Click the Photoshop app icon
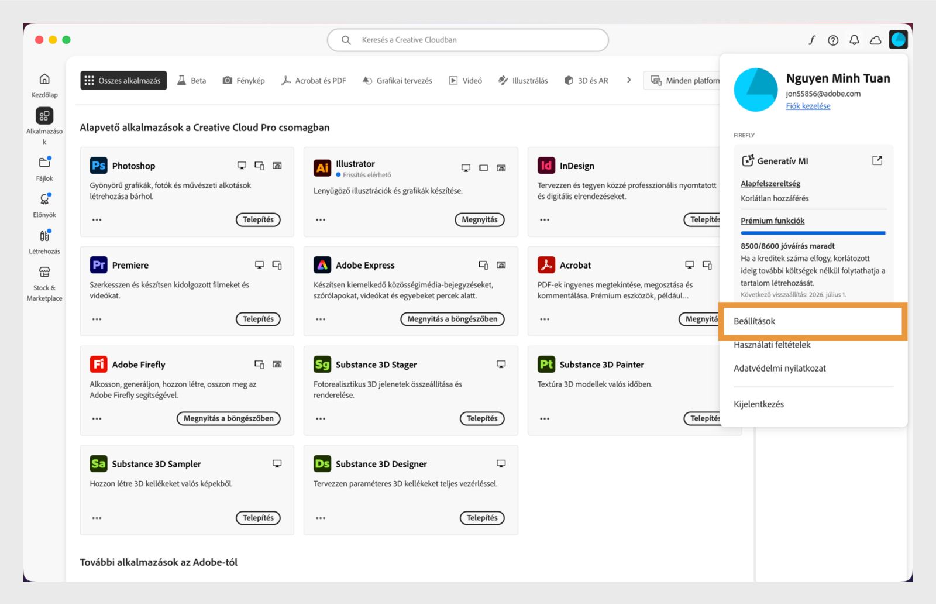Image resolution: width=936 pixels, height=605 pixels. (x=98, y=166)
